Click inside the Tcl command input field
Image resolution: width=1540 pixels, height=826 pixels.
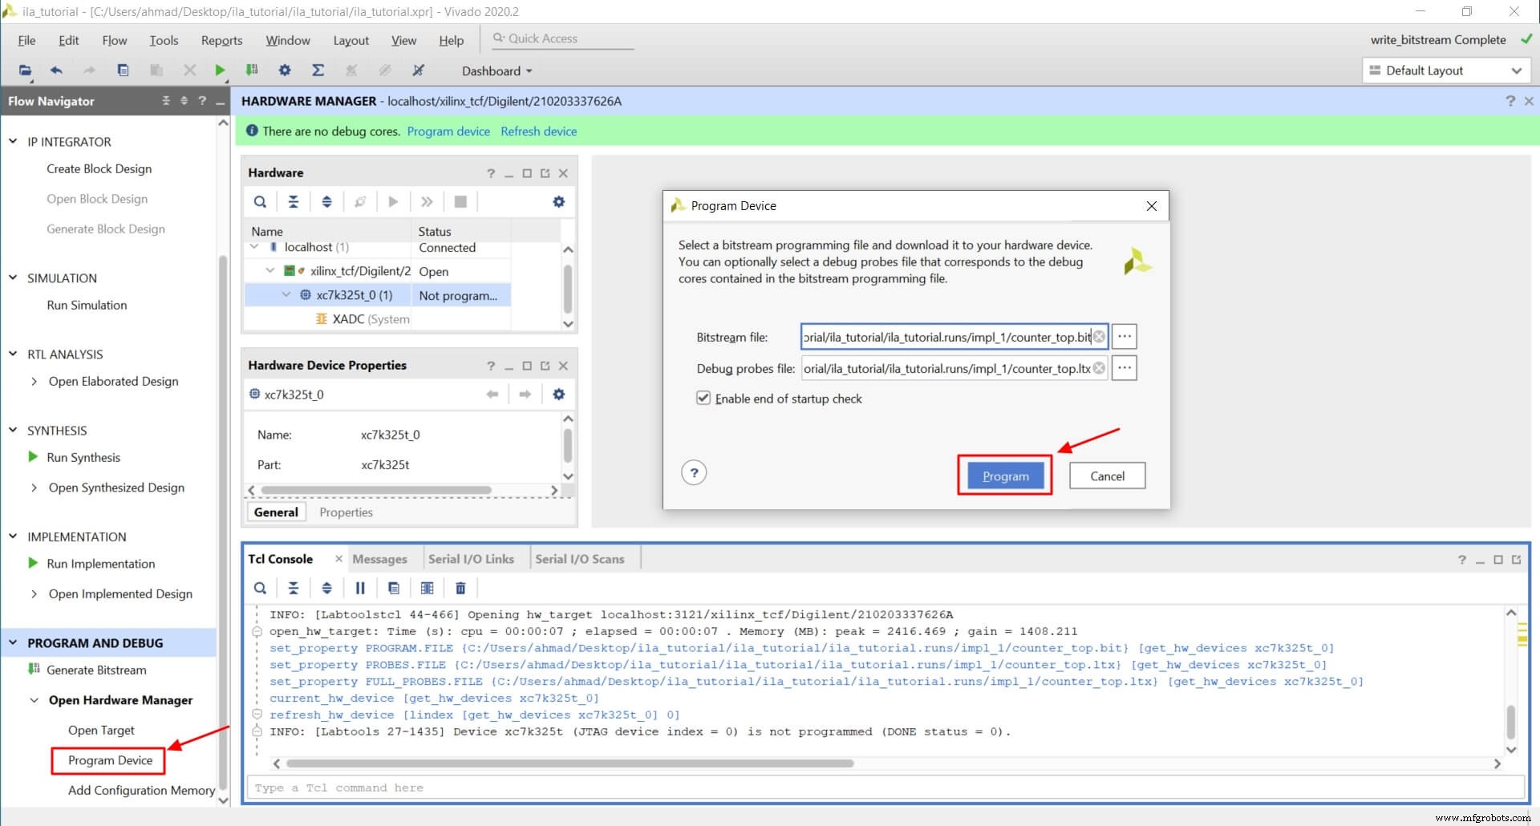point(561,788)
